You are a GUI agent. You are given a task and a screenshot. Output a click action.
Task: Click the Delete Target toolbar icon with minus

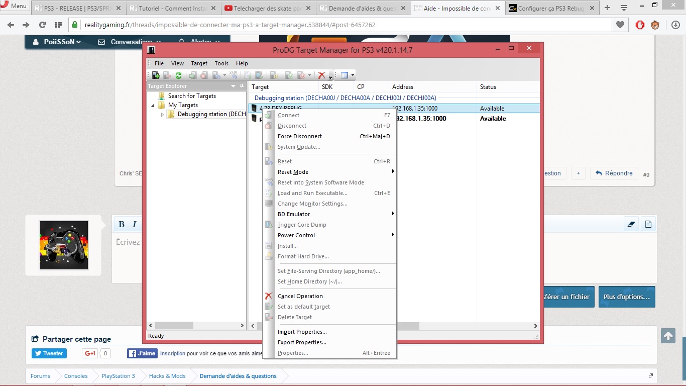168,75
